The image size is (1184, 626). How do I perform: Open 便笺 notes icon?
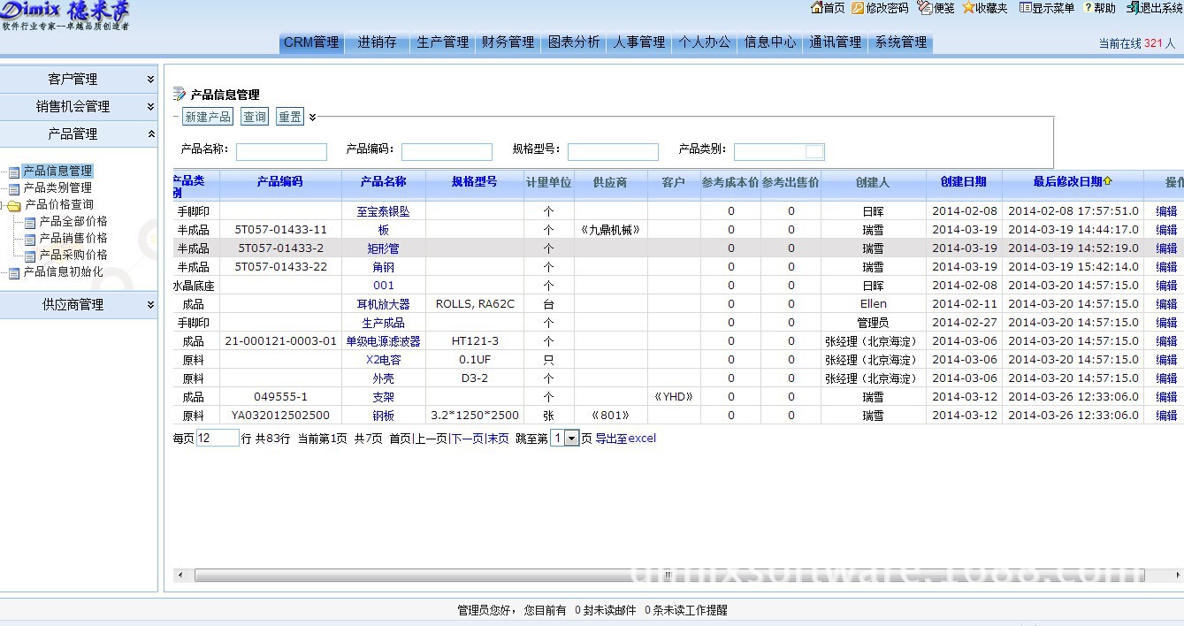[925, 8]
